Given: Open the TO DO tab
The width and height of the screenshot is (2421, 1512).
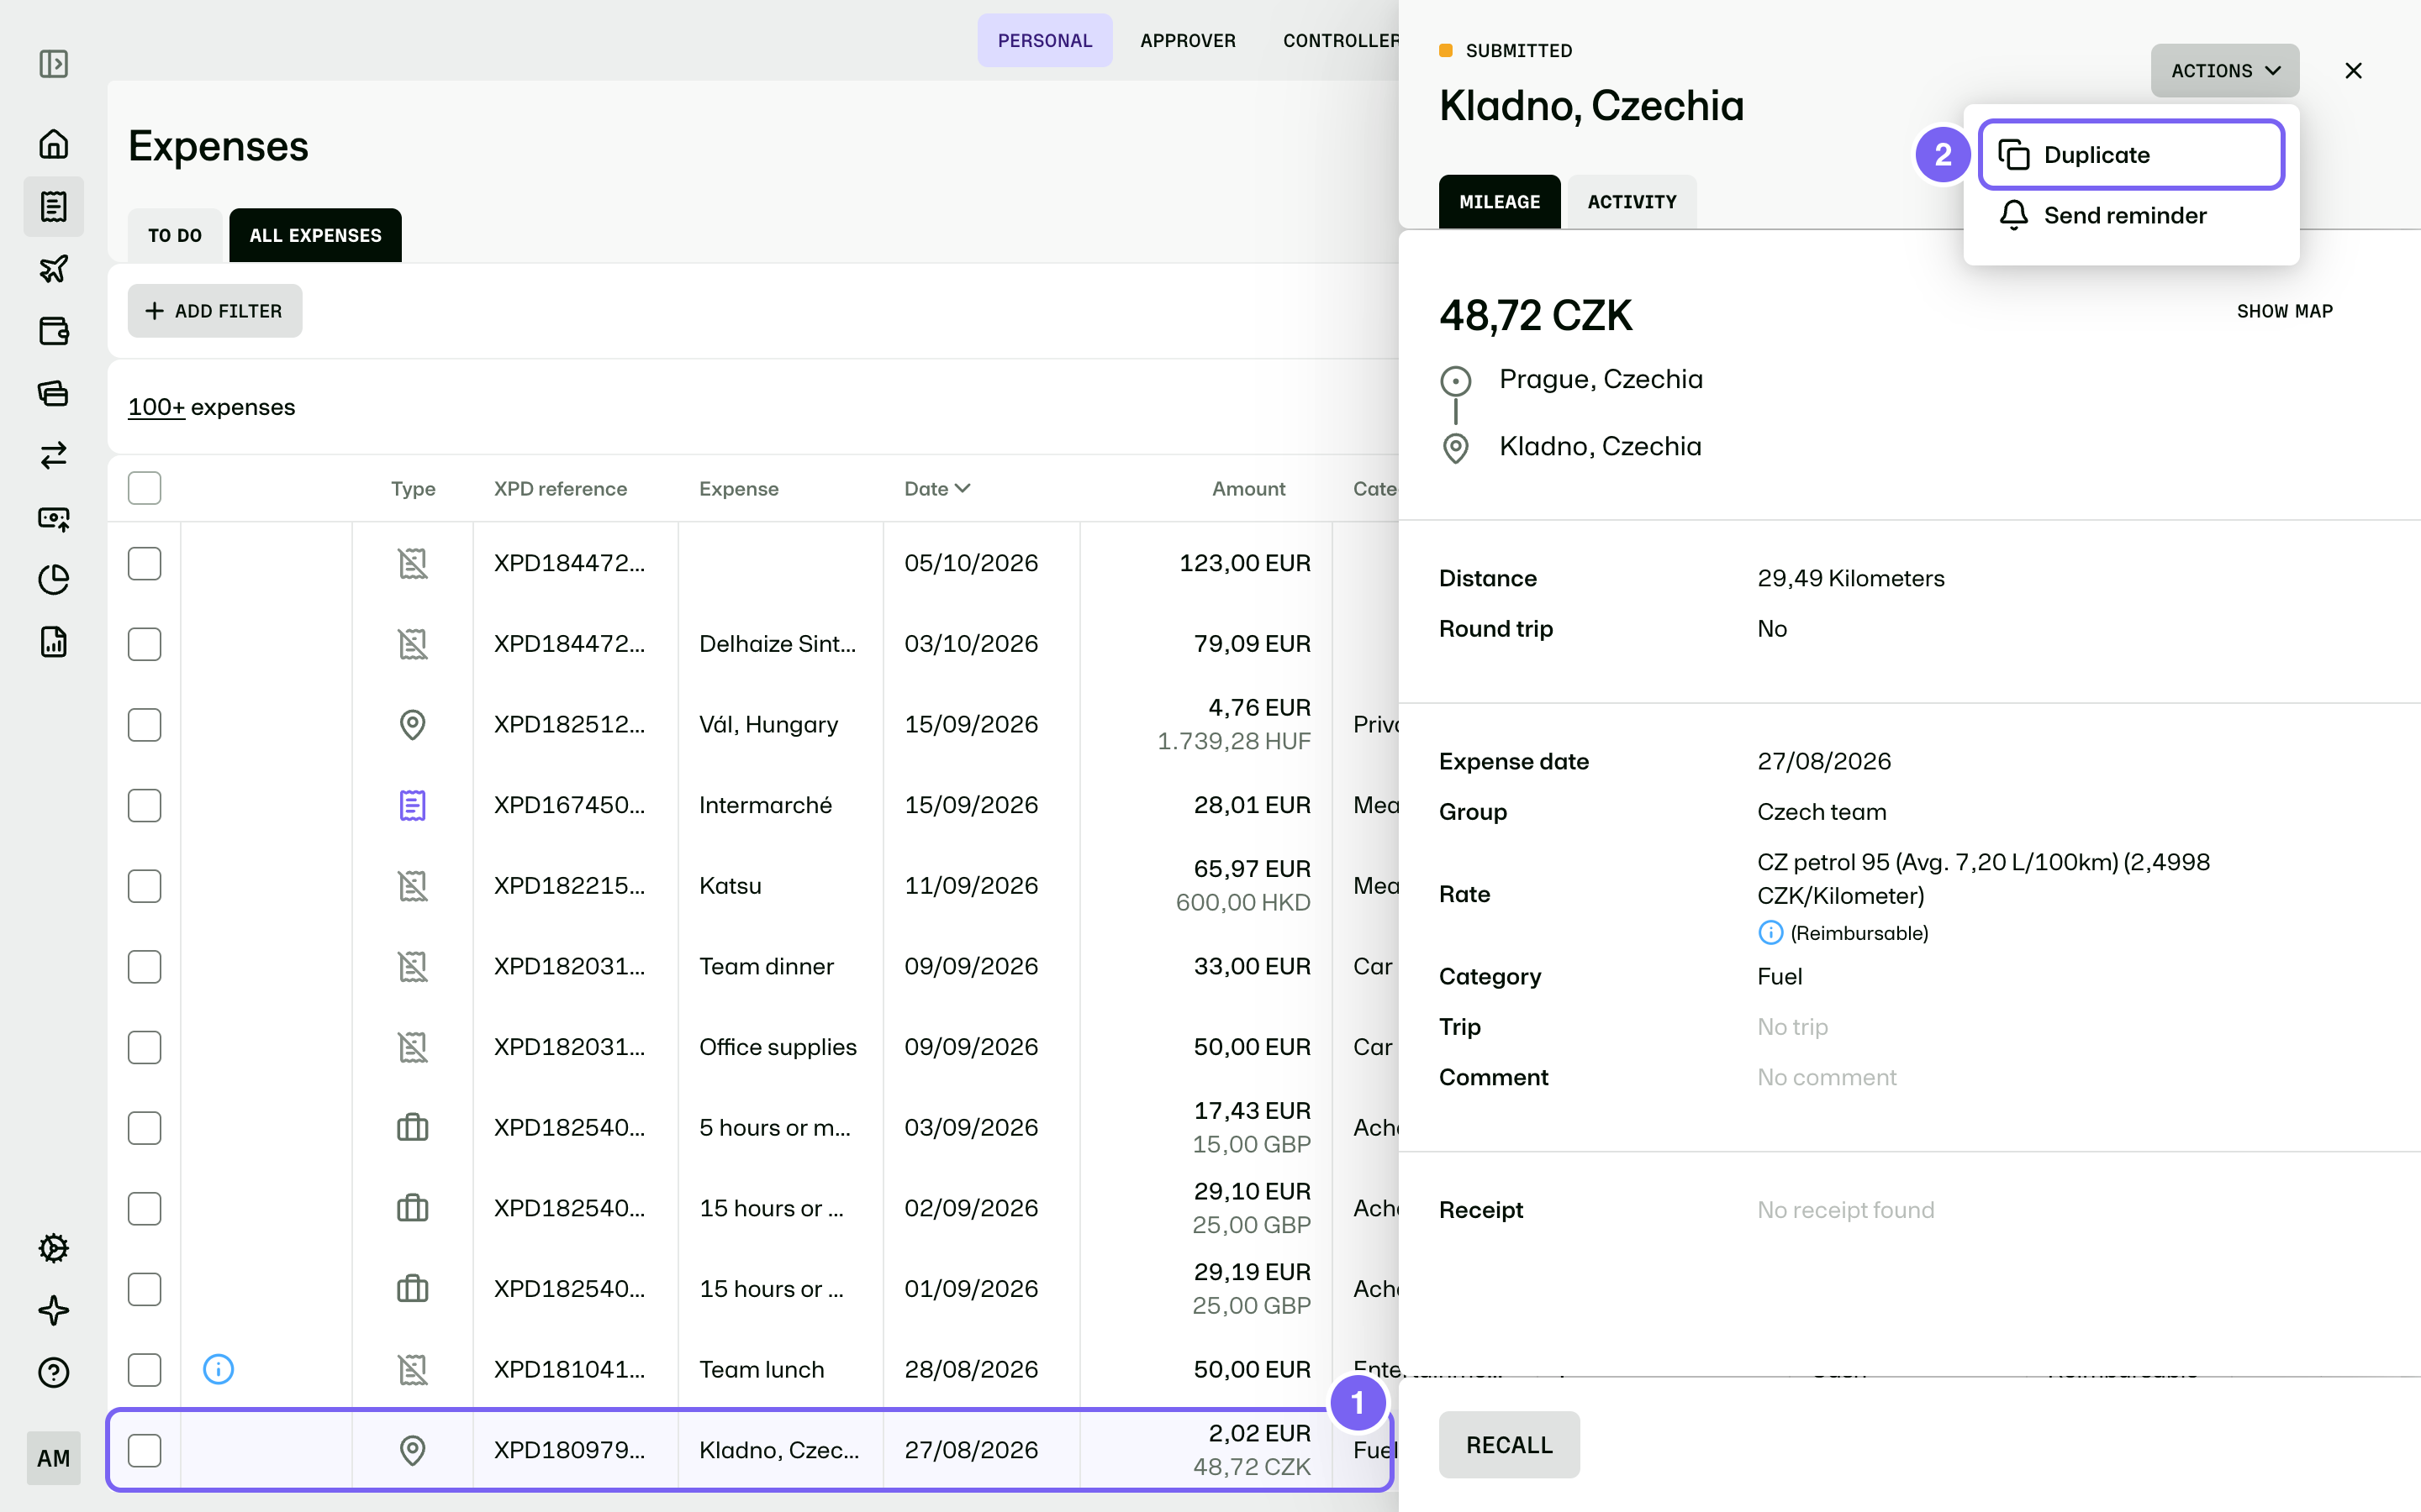Looking at the screenshot, I should click(x=175, y=235).
